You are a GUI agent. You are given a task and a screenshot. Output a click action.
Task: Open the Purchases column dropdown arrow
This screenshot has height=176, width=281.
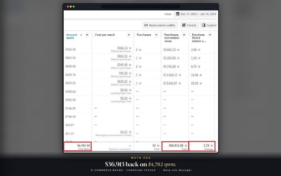[x=156, y=35]
